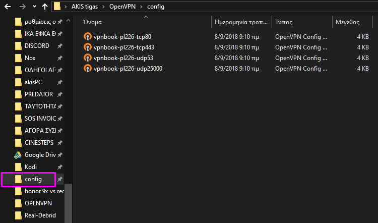Go up one folder level

45,7
